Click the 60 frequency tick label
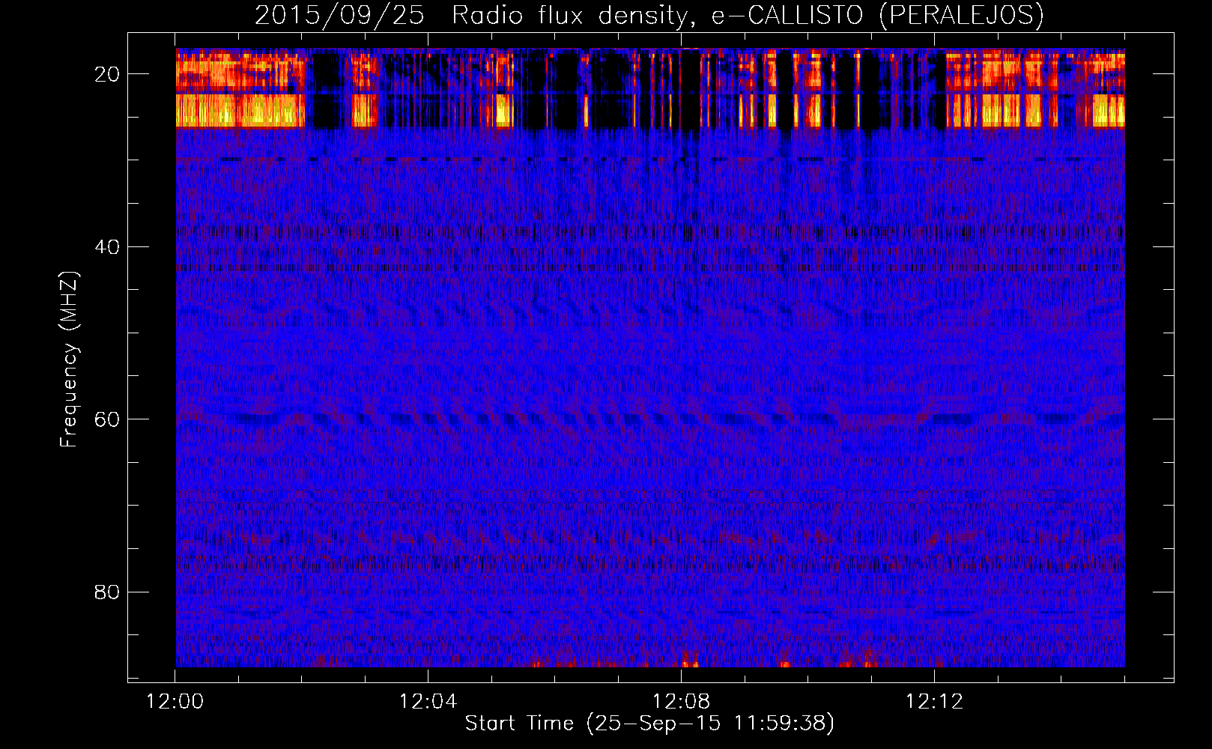Screen dimensions: 1212x749 (x=107, y=419)
